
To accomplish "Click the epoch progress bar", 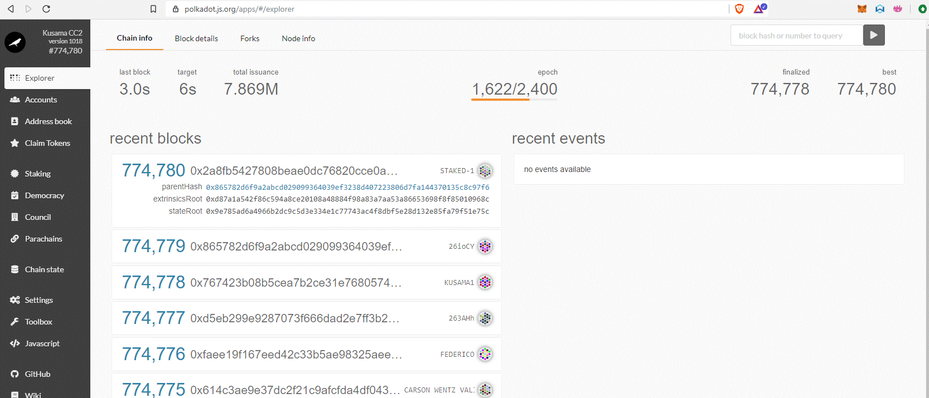I will 514,100.
